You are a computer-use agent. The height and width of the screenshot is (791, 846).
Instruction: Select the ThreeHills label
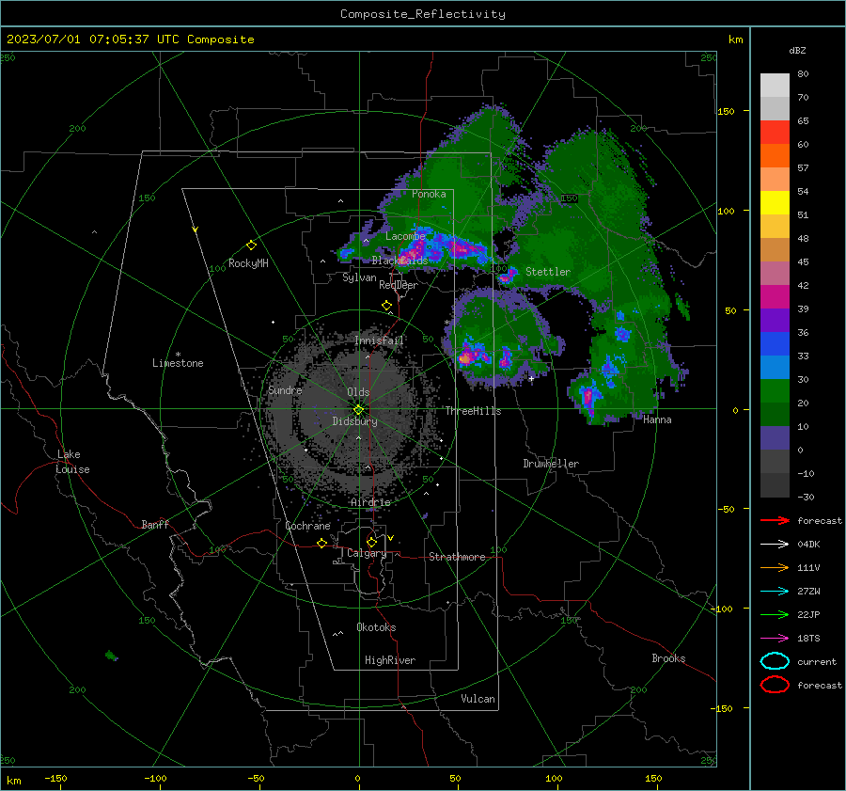[x=473, y=411]
